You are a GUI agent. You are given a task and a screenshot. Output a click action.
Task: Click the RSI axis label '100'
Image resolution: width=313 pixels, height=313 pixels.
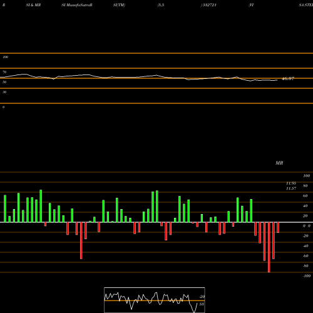5,57
